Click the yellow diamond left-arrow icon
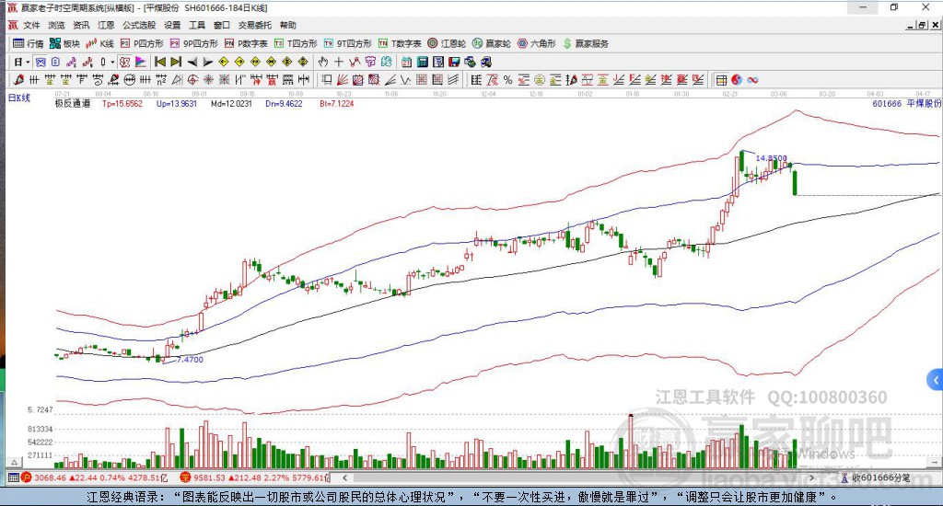943x506 pixels. point(223,62)
